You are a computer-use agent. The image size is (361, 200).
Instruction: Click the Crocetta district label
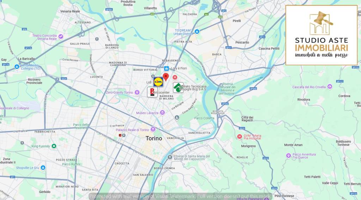pos(122,163)
